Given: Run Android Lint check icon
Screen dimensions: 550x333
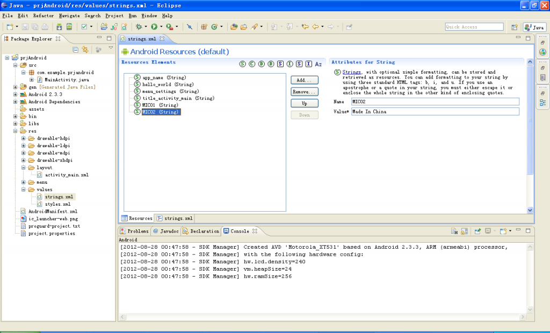Looking at the screenshot, I should pos(84,27).
